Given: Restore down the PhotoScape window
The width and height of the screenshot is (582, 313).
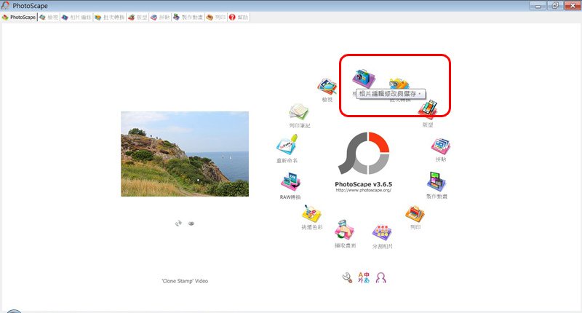Looking at the screenshot, I should coord(555,6).
